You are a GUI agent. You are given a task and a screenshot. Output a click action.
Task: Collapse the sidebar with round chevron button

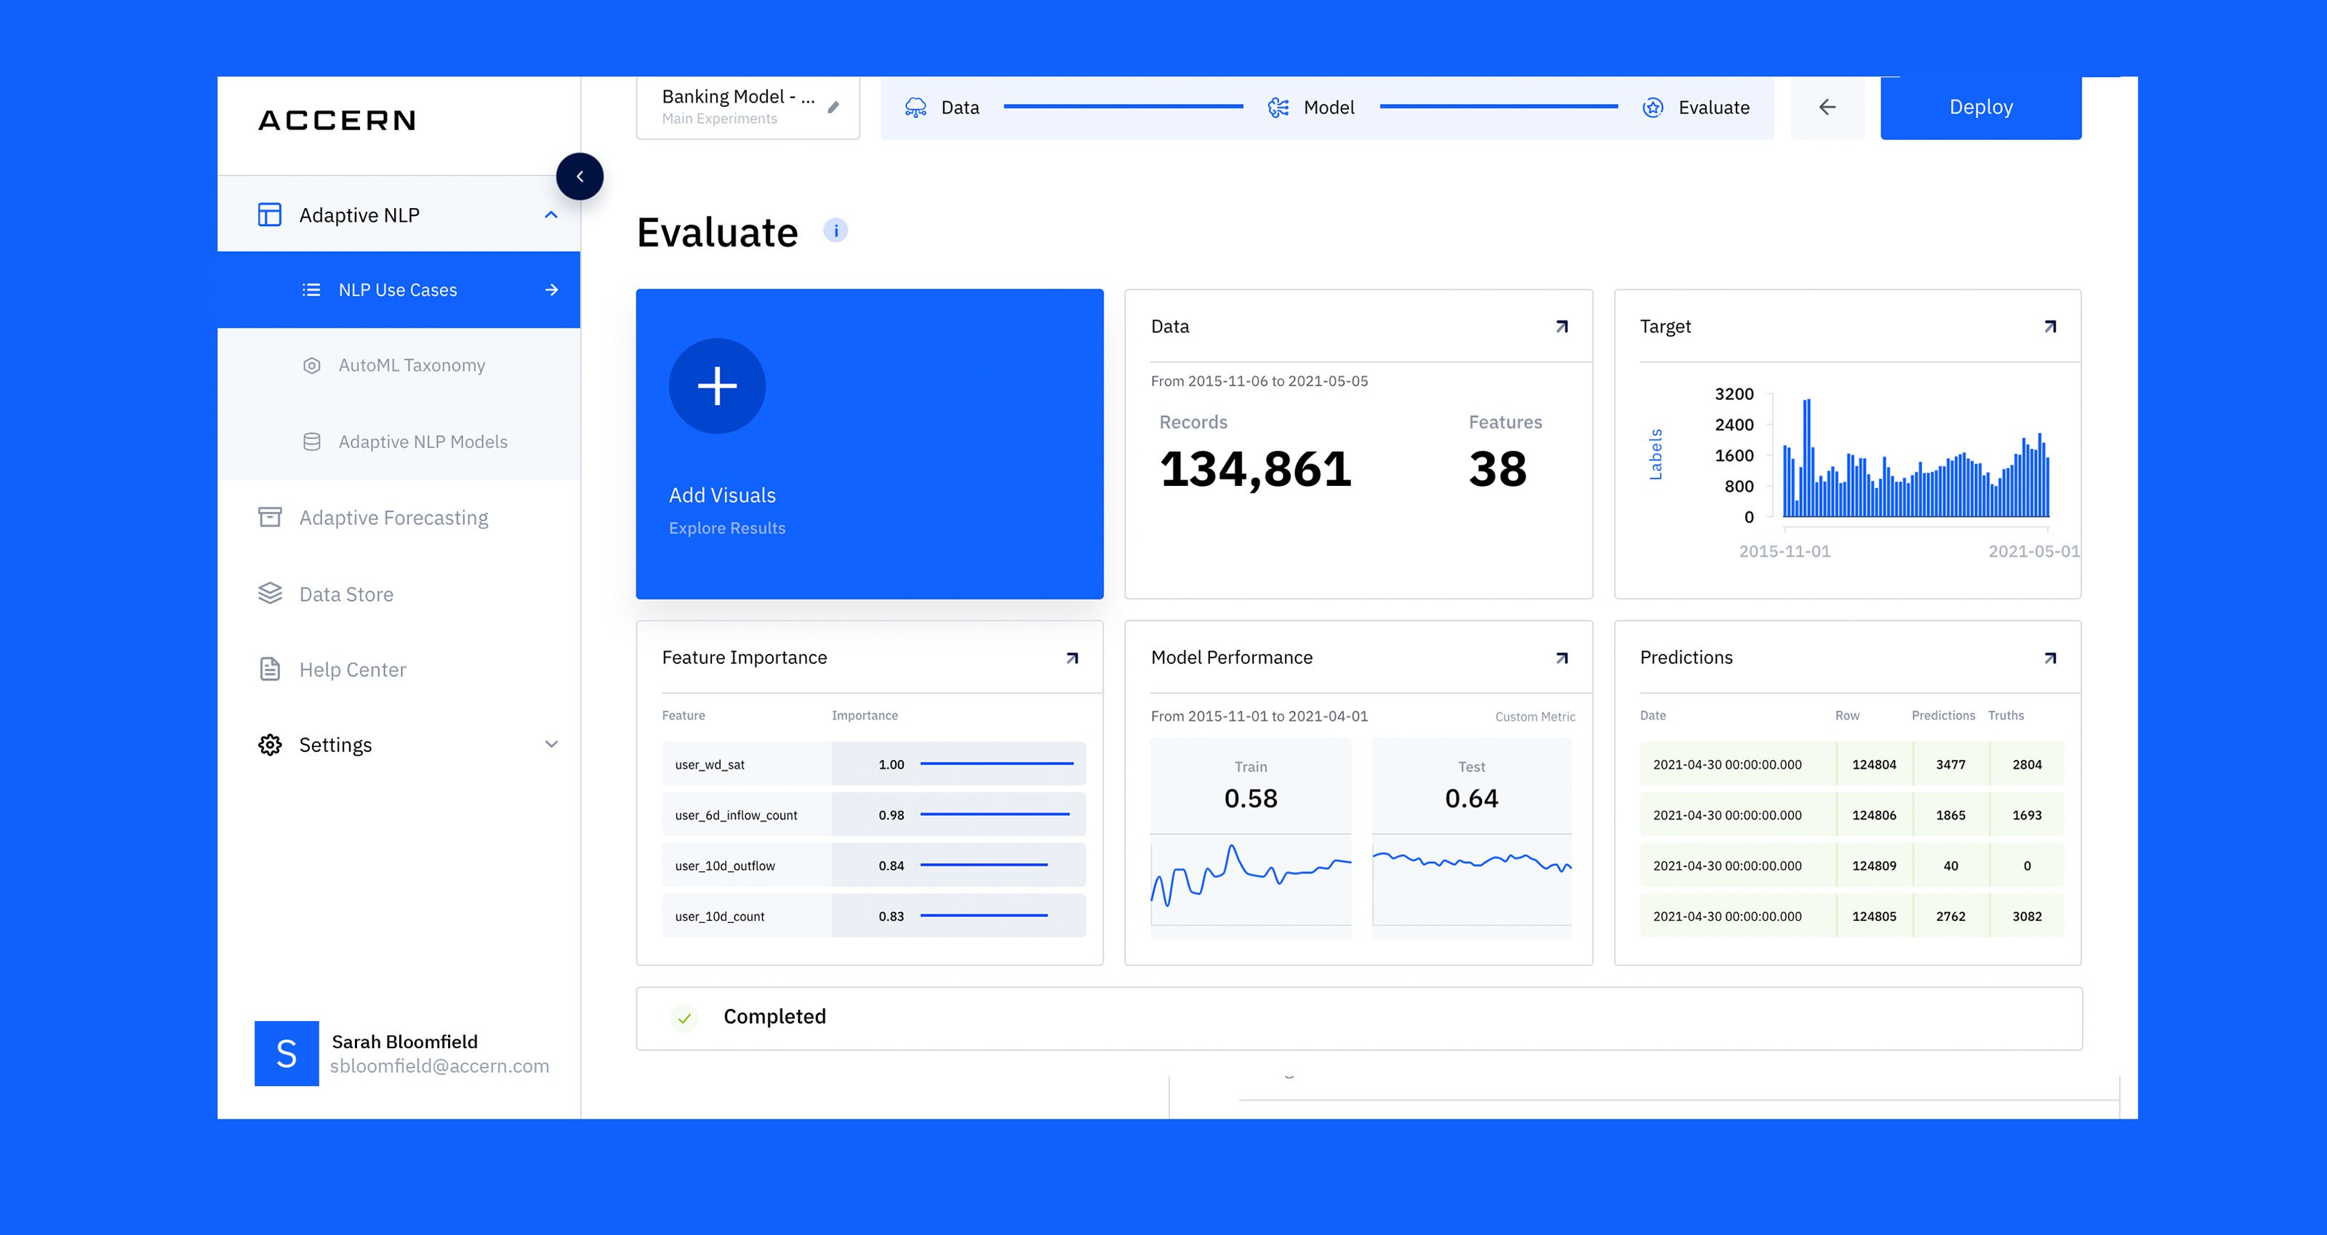point(580,177)
